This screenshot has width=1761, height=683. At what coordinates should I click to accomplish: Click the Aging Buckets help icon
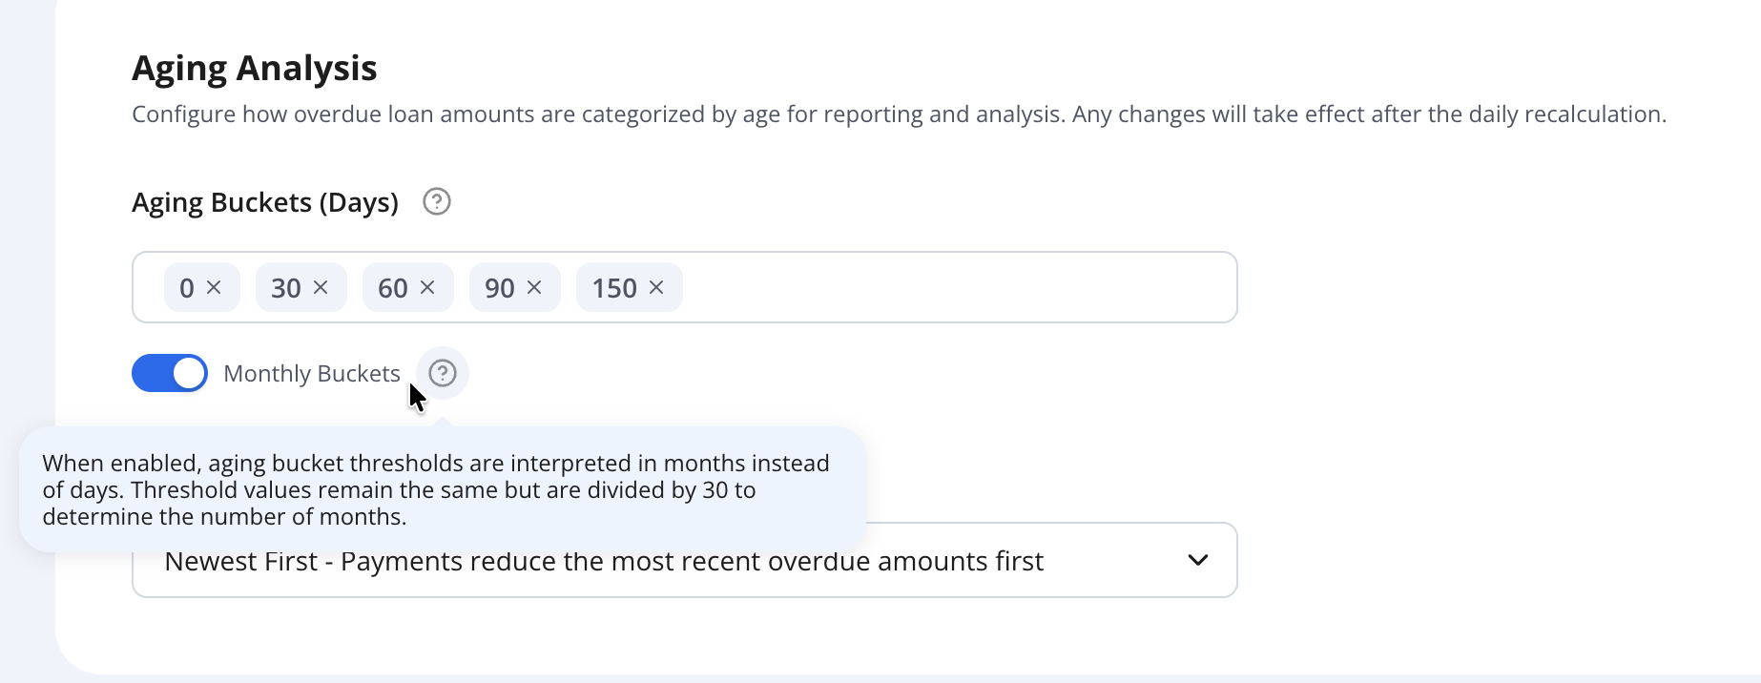(x=437, y=202)
